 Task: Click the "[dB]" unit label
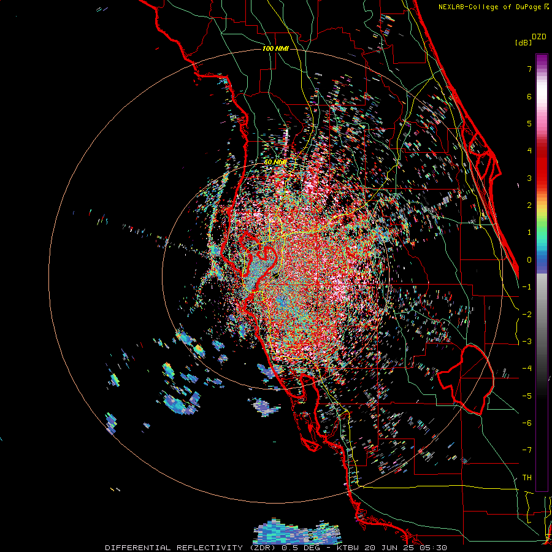pyautogui.click(x=523, y=43)
